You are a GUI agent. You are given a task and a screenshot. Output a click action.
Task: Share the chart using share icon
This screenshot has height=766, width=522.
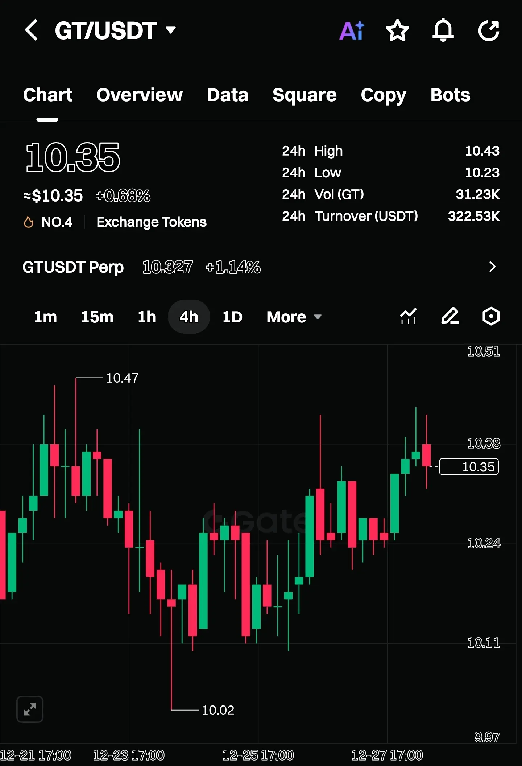click(x=489, y=30)
